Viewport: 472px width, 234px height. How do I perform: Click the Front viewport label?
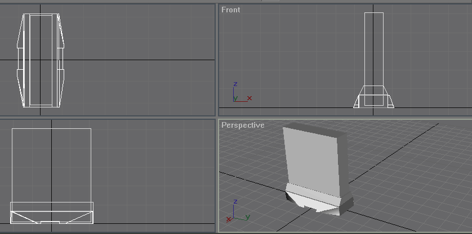click(230, 10)
